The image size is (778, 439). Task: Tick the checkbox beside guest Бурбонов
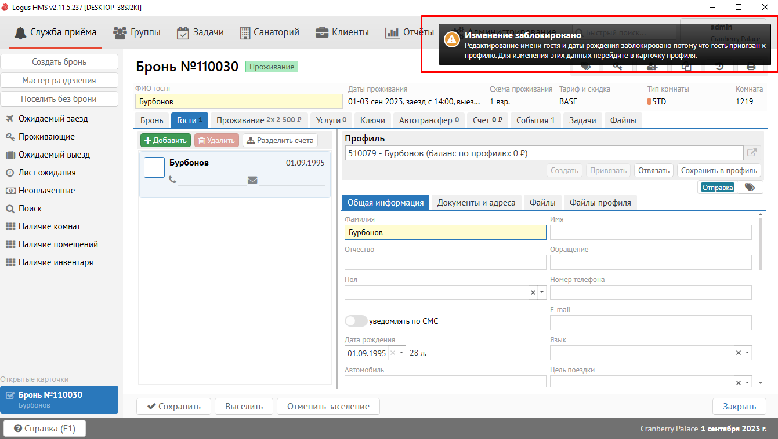pyautogui.click(x=154, y=167)
